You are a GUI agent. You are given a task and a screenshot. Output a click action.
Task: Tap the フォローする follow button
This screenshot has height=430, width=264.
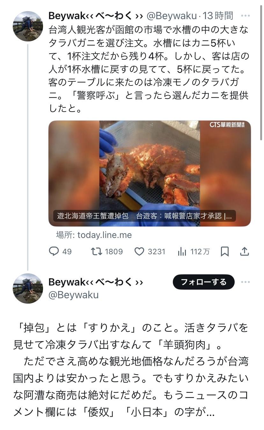pos(204,282)
